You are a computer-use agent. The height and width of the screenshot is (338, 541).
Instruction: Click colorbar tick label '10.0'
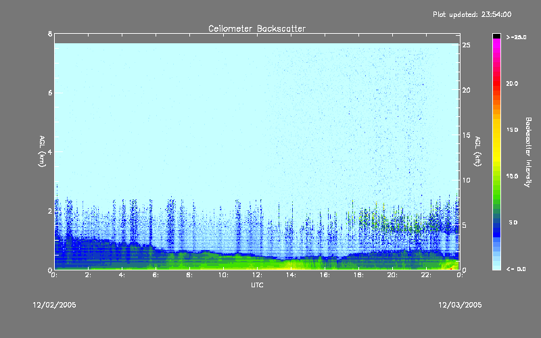pyautogui.click(x=512, y=176)
